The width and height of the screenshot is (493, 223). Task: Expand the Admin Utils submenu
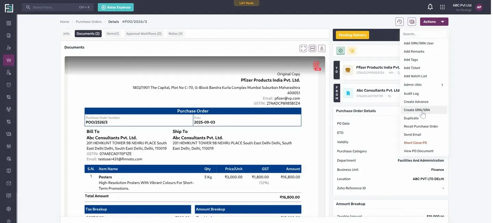[424, 85]
